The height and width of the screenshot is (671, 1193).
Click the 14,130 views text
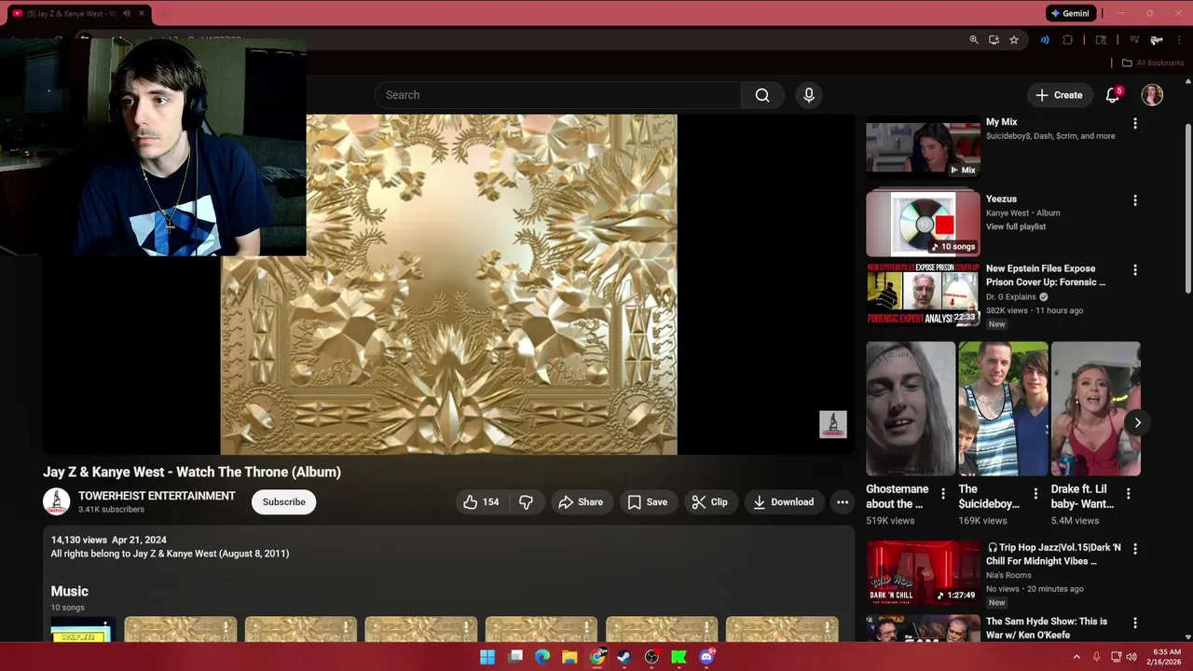pos(79,541)
